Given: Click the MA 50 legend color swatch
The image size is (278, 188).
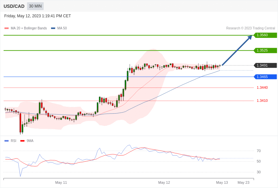Looking at the screenshot, I should [53, 28].
